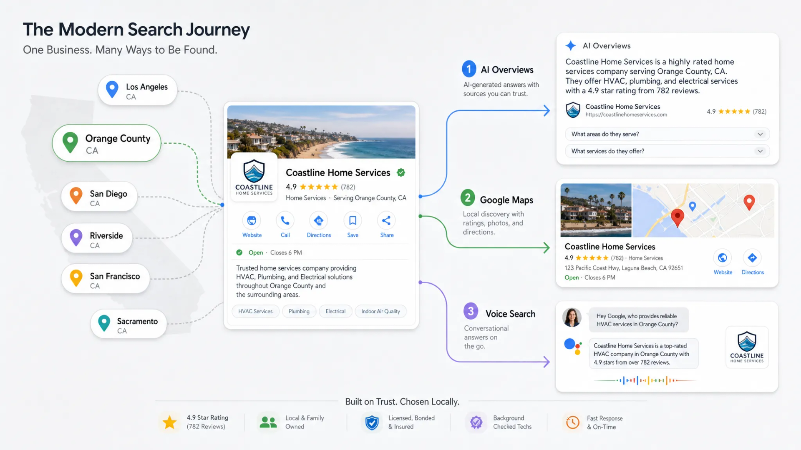Click the Assistant's reply about top-rated HVAC company
801x450 pixels.
click(643, 354)
